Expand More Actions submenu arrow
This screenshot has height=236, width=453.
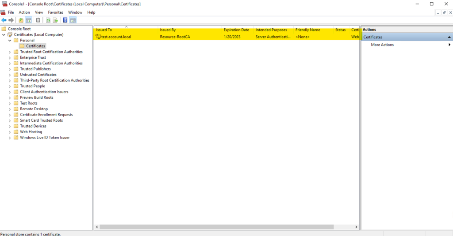tap(449, 45)
